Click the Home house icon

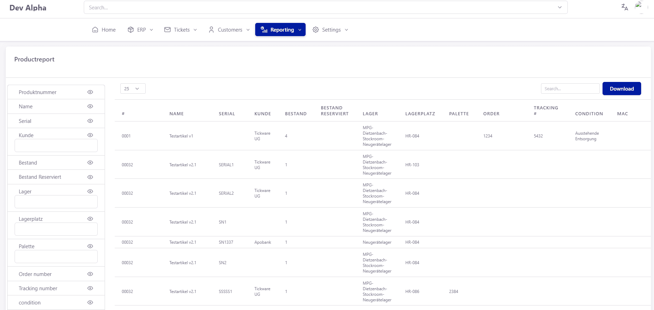[x=95, y=30]
